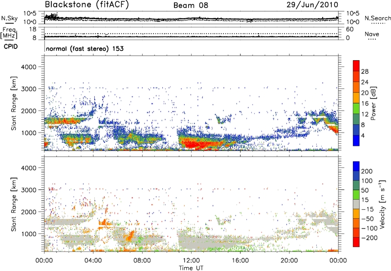
Task: Click the 28 label on Power color bar
Action: pos(365,71)
